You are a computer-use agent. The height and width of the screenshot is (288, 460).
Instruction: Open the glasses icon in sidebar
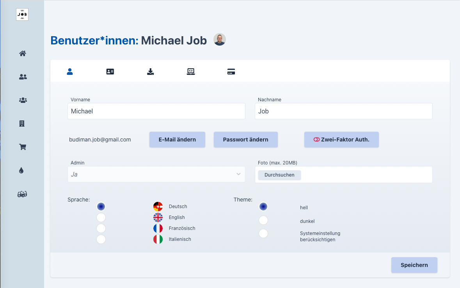coord(22,194)
